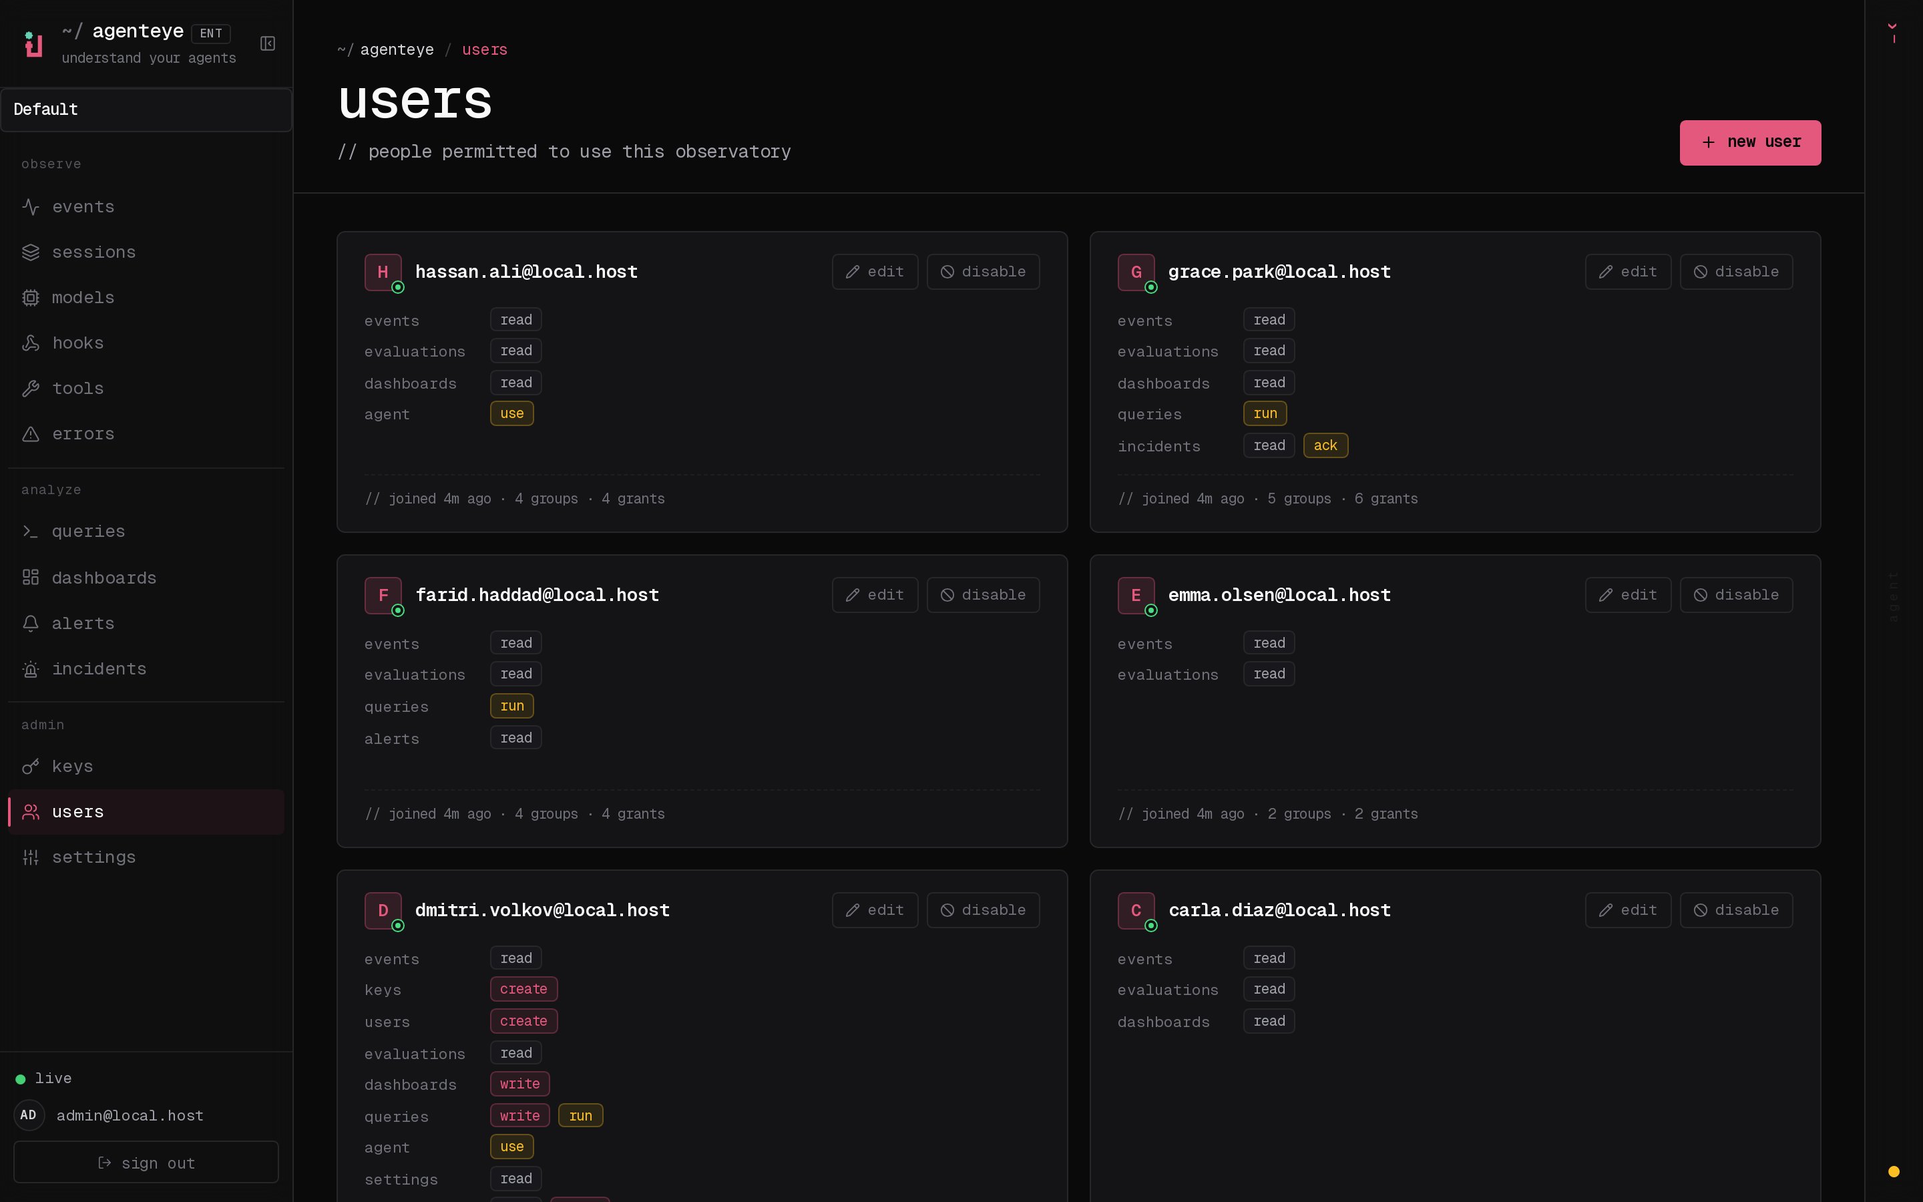
Task: Click the H avatar of hassan.ali
Action: 383,272
